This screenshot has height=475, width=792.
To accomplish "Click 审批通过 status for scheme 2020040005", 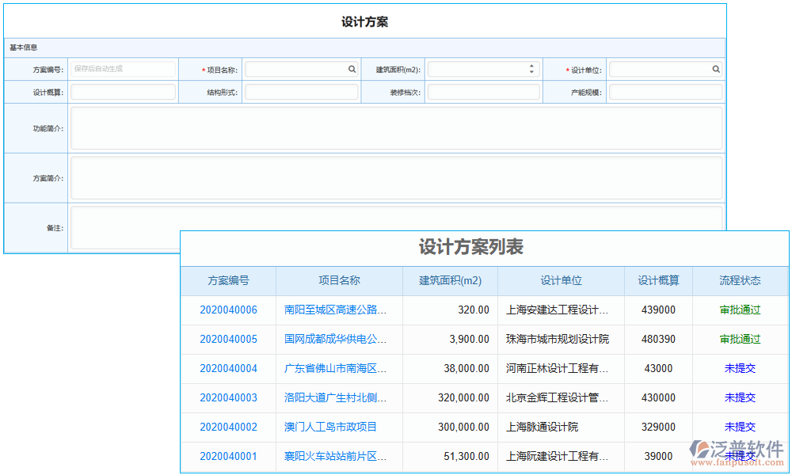I will 740,339.
